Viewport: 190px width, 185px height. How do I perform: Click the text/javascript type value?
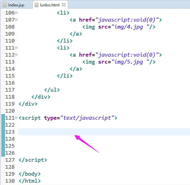pyautogui.click(x=87, y=118)
